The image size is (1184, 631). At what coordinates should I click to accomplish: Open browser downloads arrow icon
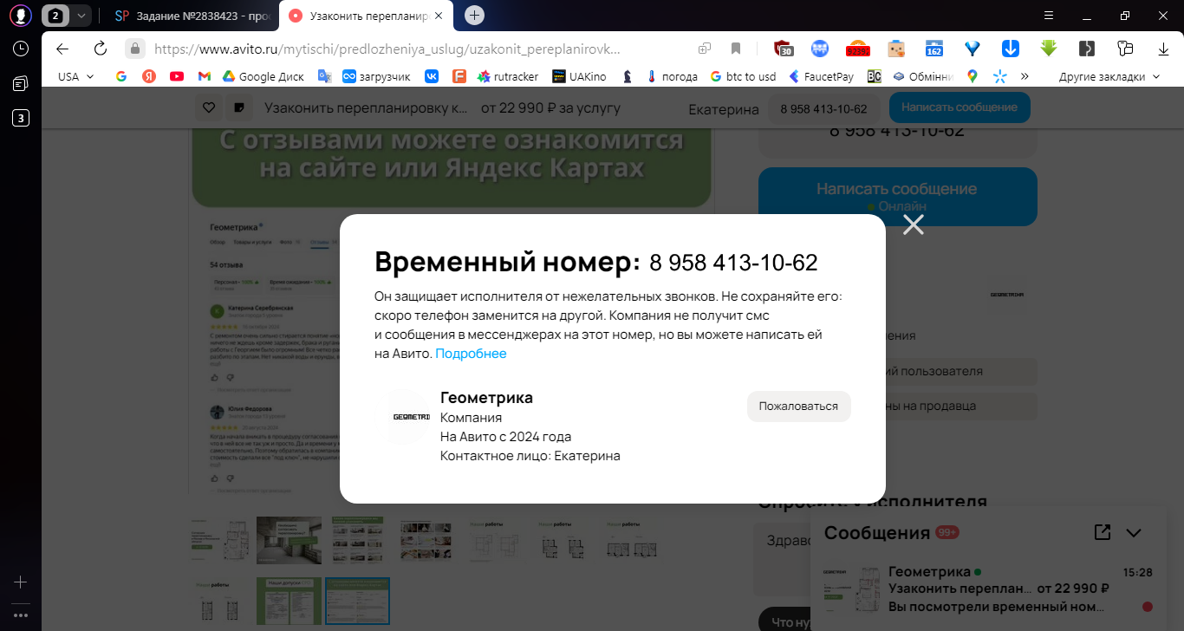tap(1162, 49)
